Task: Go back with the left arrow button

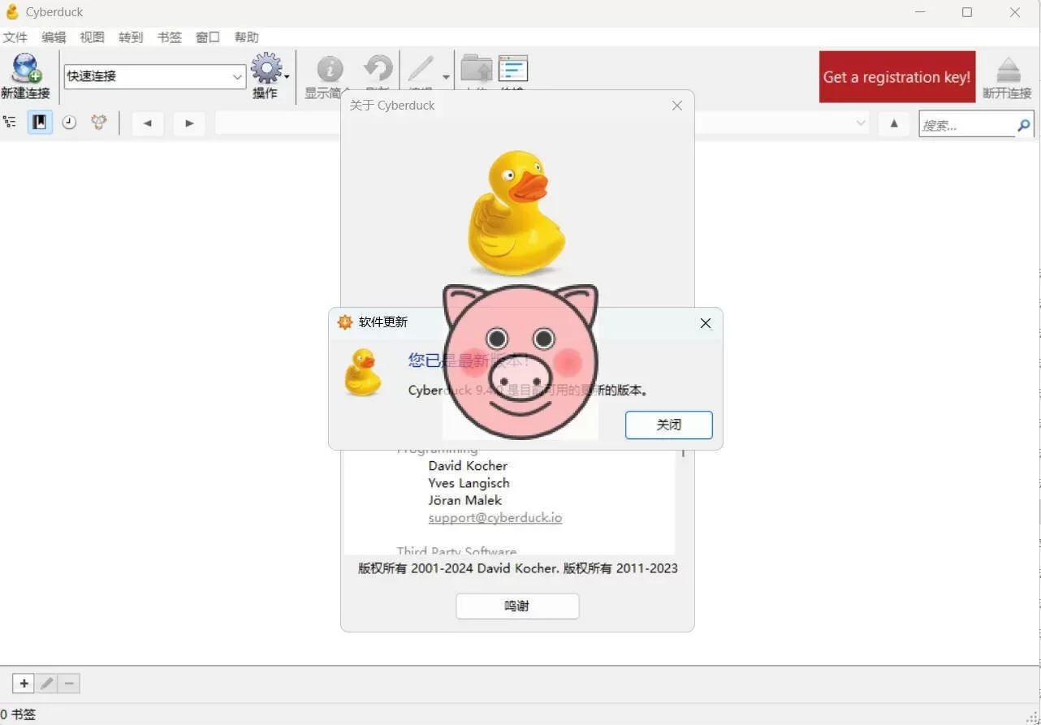Action: (147, 123)
